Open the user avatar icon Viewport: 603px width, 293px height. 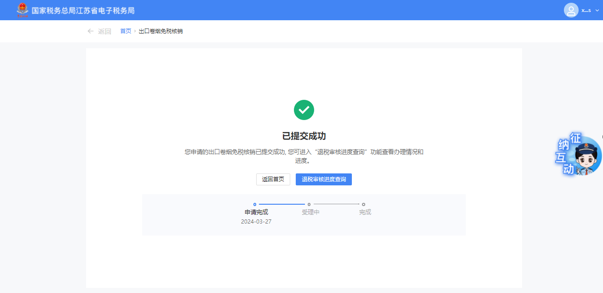571,10
